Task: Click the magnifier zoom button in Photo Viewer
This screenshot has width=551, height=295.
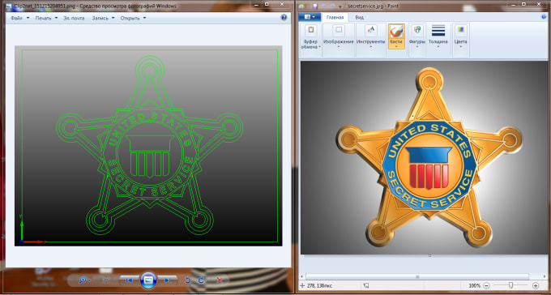Action: tap(84, 280)
